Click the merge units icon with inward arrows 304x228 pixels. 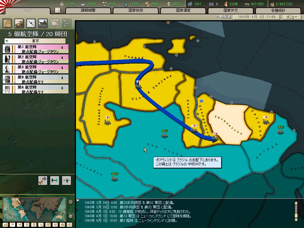click(66, 180)
